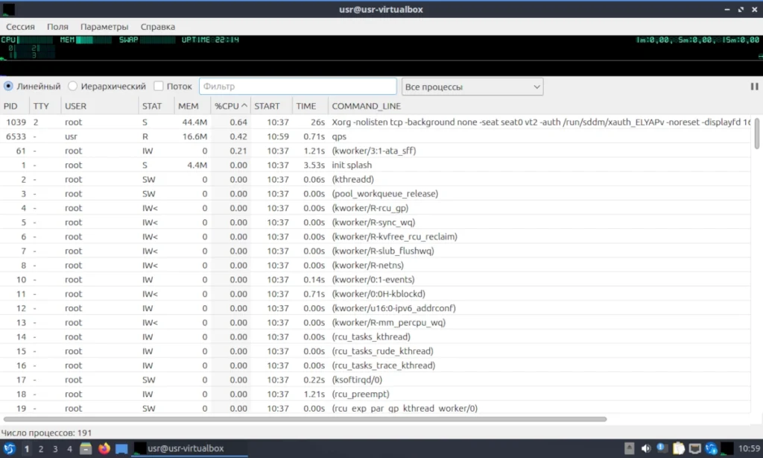Open the application launcher menu
763x458 pixels.
click(x=9, y=448)
